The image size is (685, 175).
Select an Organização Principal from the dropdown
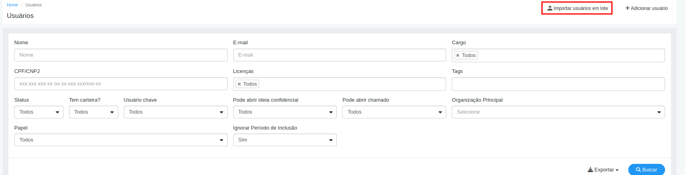[x=558, y=112]
